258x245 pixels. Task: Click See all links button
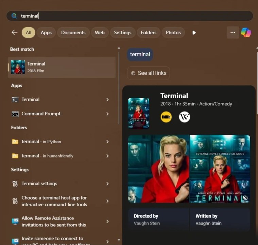click(x=149, y=73)
